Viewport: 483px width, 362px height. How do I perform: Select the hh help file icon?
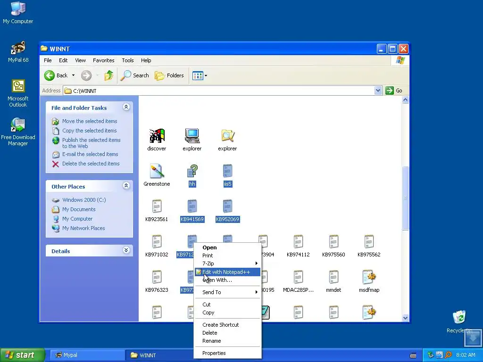(x=192, y=171)
